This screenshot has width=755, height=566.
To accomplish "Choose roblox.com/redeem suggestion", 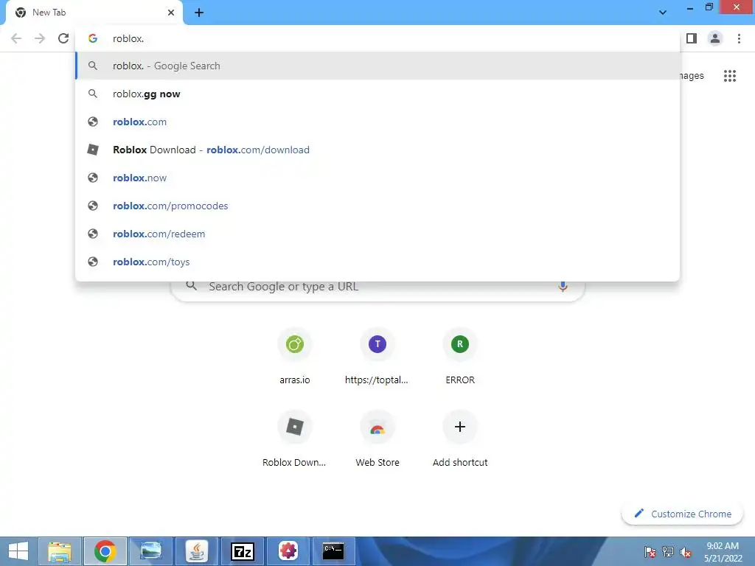I will click(x=377, y=234).
